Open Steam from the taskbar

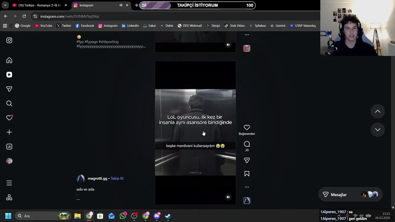click(x=168, y=216)
